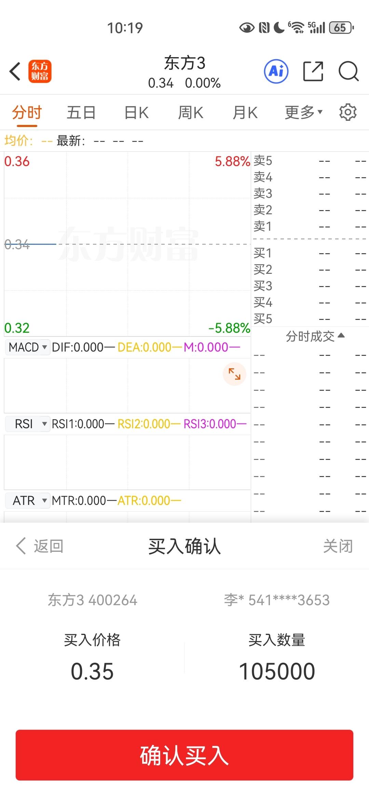Tap the back arrow at top left
The width and height of the screenshot is (369, 801).
tap(15, 71)
